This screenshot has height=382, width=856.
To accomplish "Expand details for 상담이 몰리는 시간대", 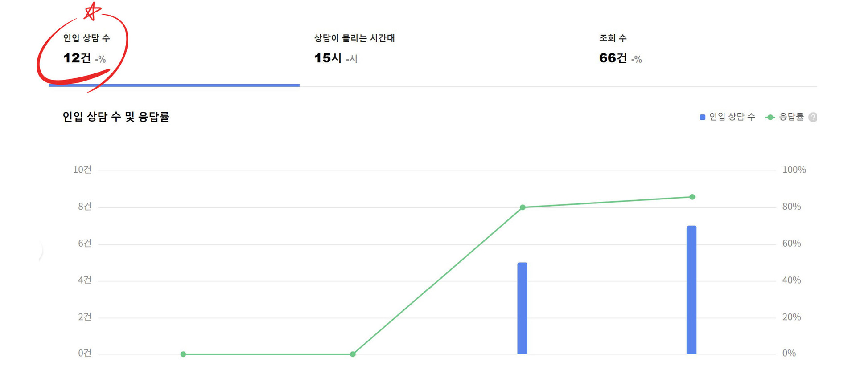I will (x=354, y=48).
